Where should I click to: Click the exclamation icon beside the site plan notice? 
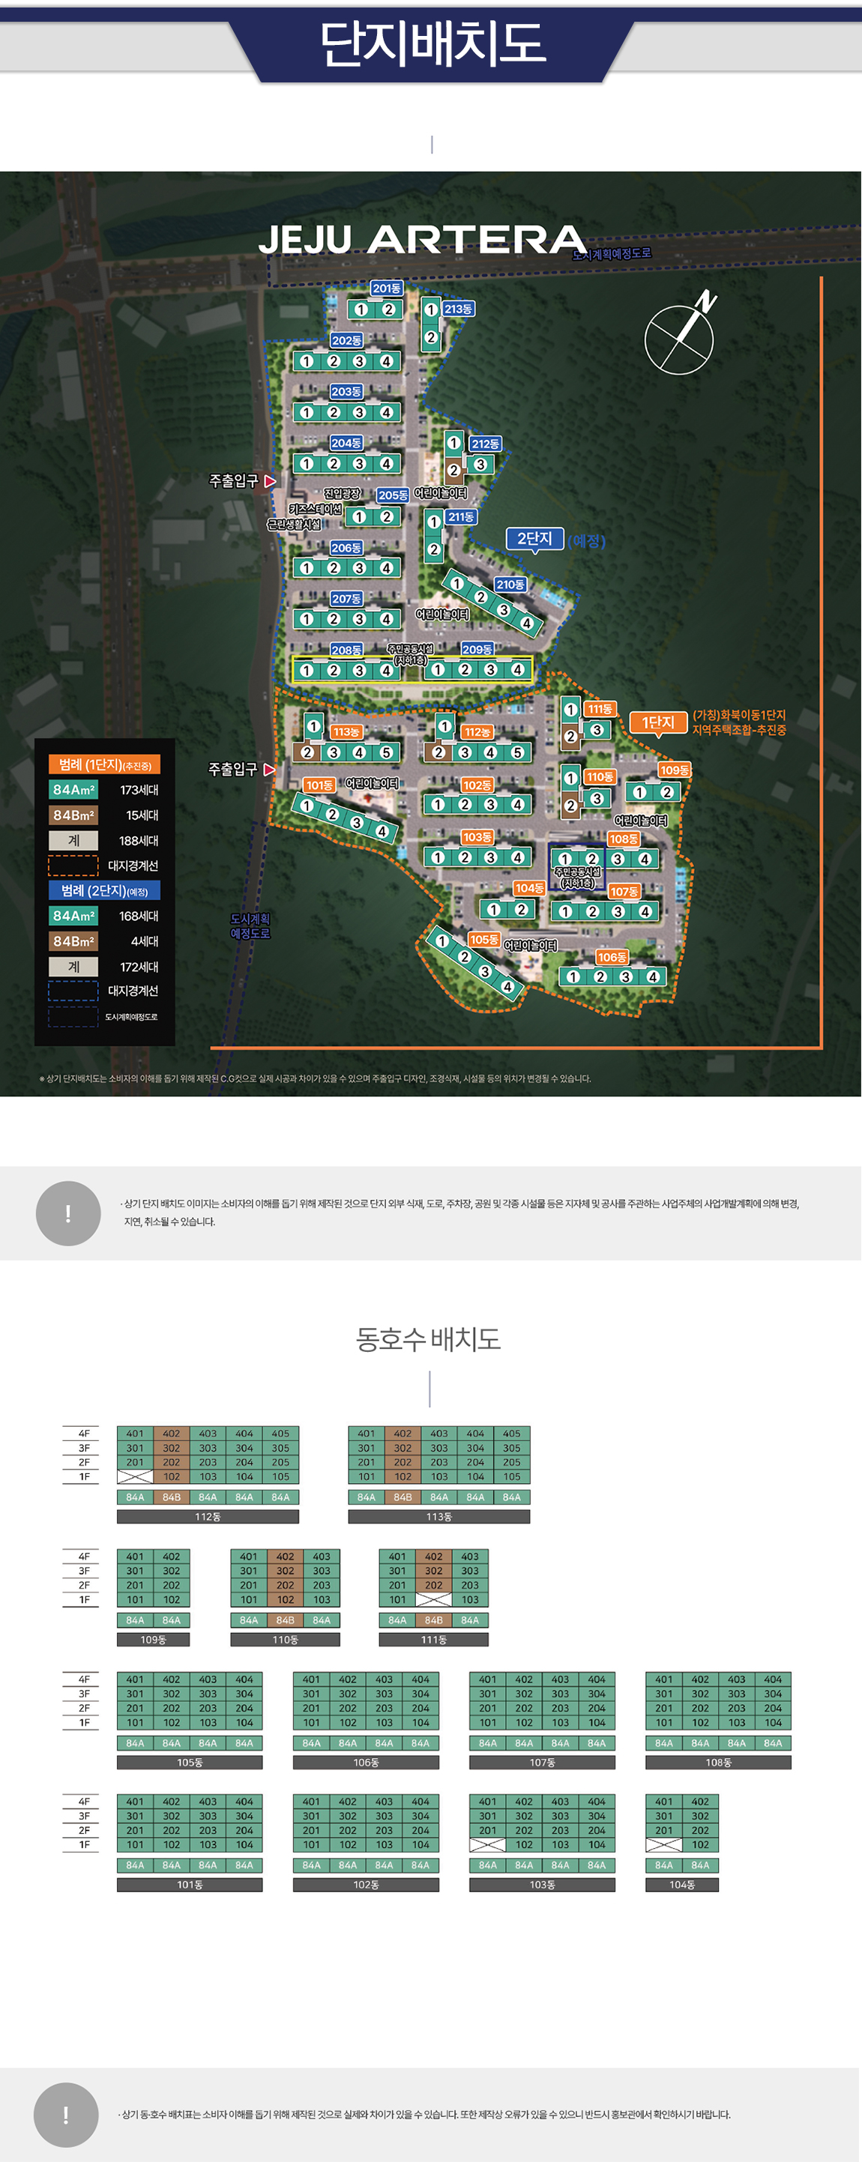click(x=68, y=1213)
